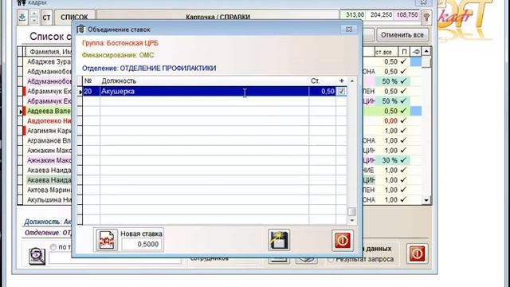The width and height of the screenshot is (510, 287).
Task: Click down arrow of the employee list scrollbar
Action: click(x=426, y=200)
